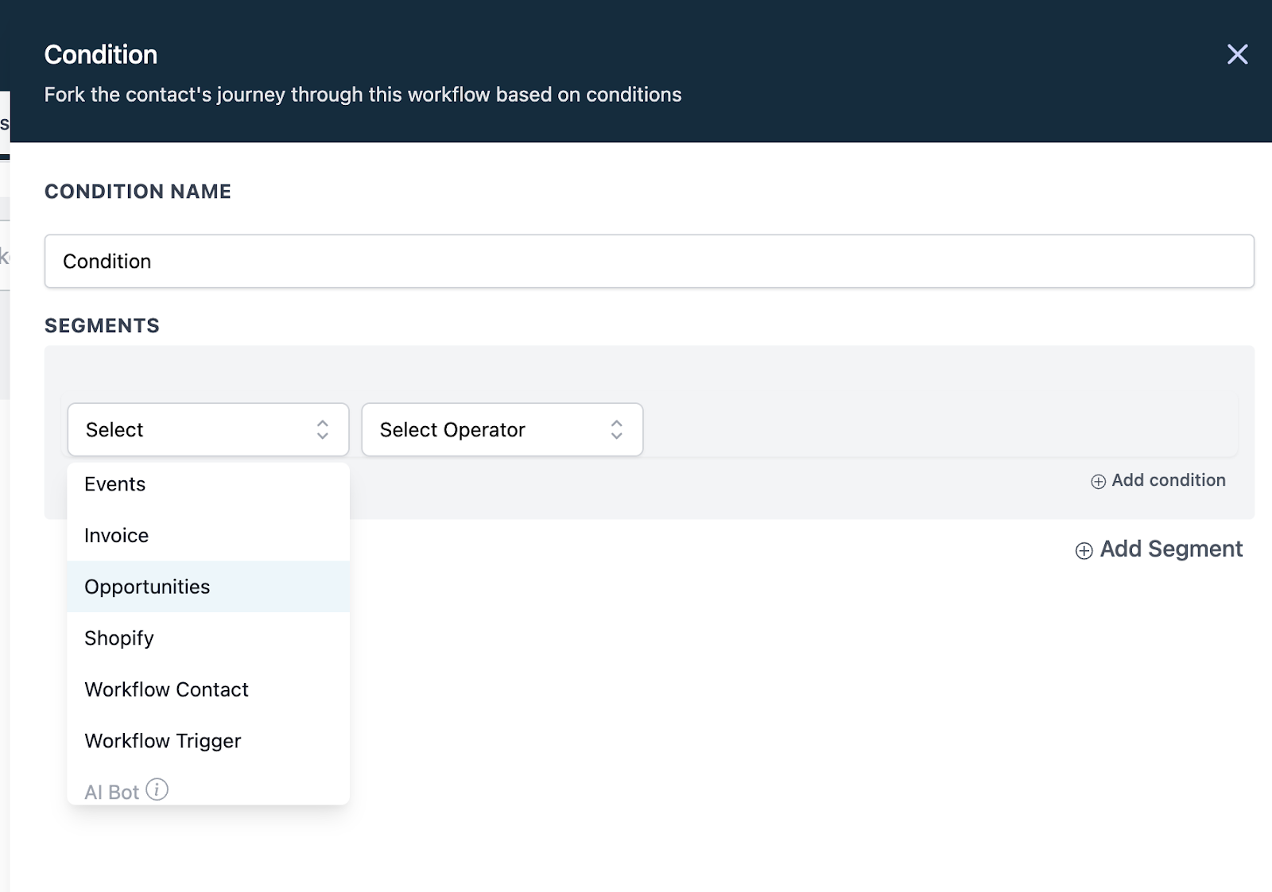The height and width of the screenshot is (892, 1272).
Task: Click the info icon beside AI Bot
Action: coord(157,789)
